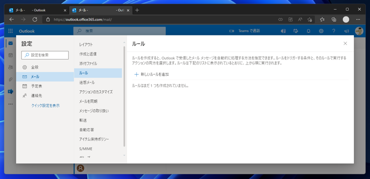Go back using browser back arrow
Screen dimensions: 370x179
tap(12, 19)
